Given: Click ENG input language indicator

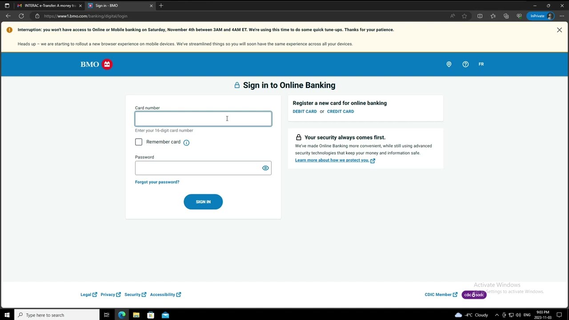Looking at the screenshot, I should [x=527, y=315].
